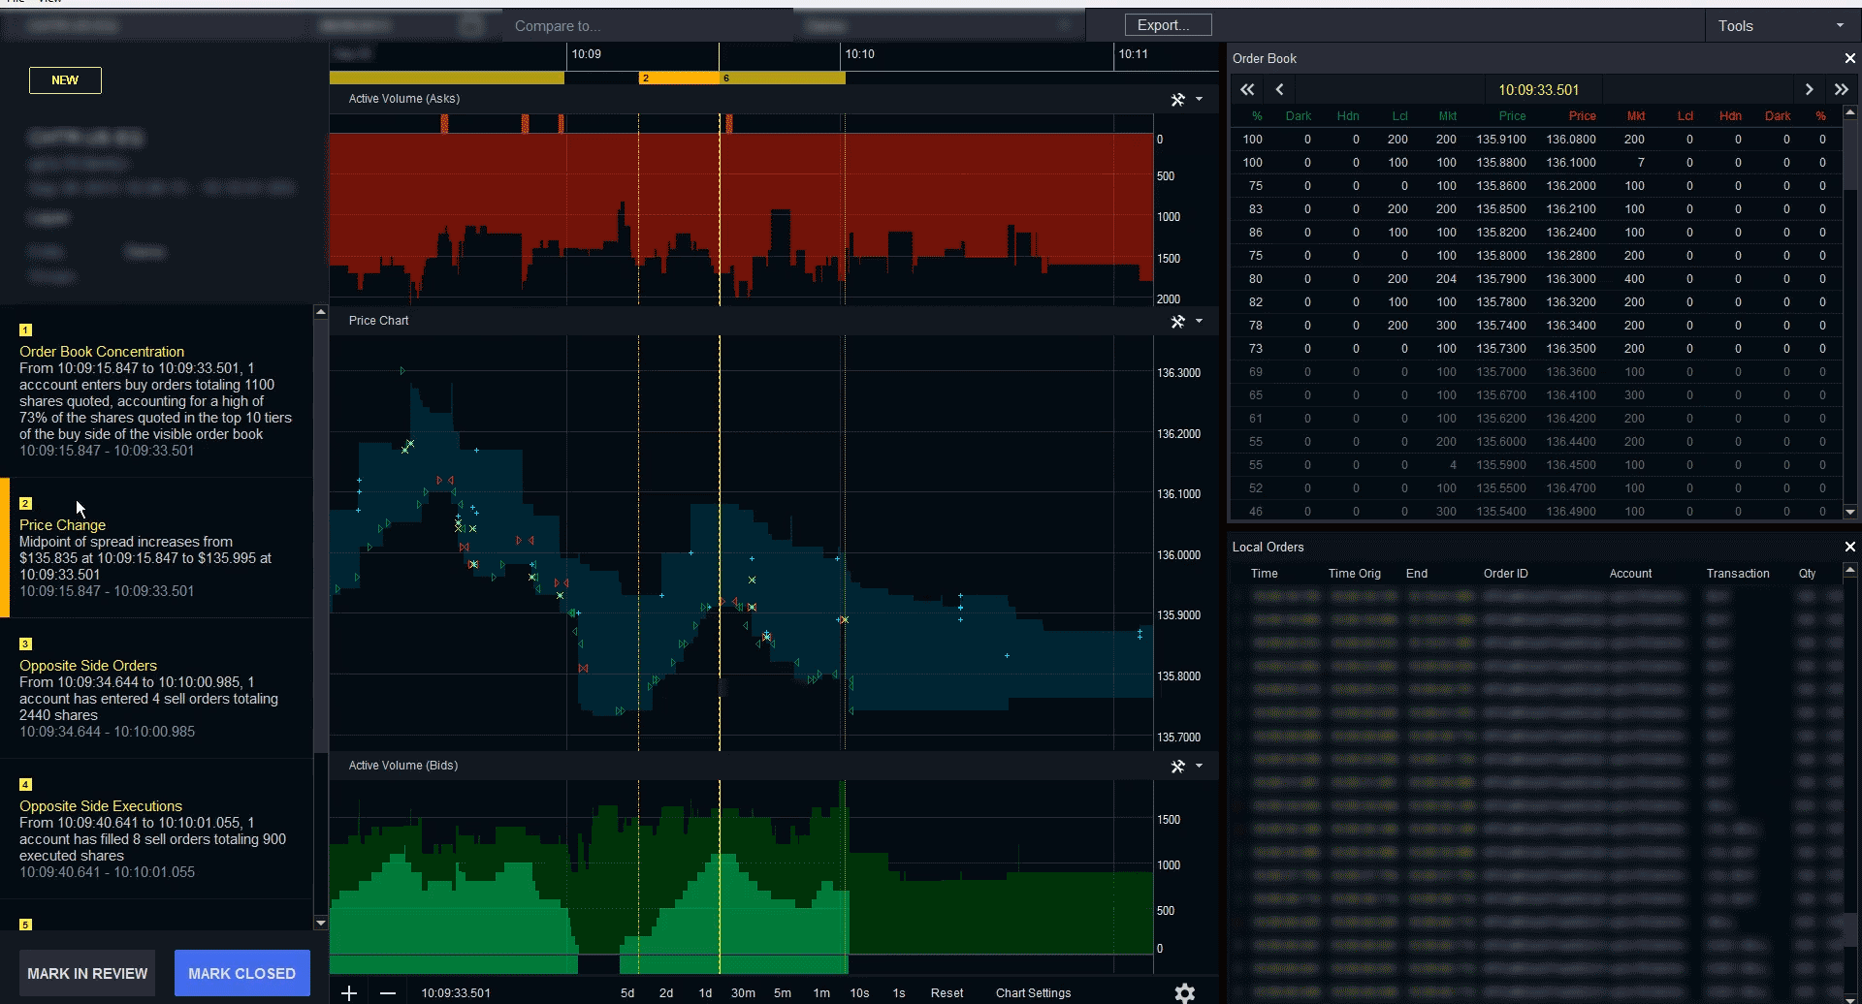Image resolution: width=1862 pixels, height=1004 pixels.
Task: Switch chart range to 1d
Action: click(x=705, y=993)
